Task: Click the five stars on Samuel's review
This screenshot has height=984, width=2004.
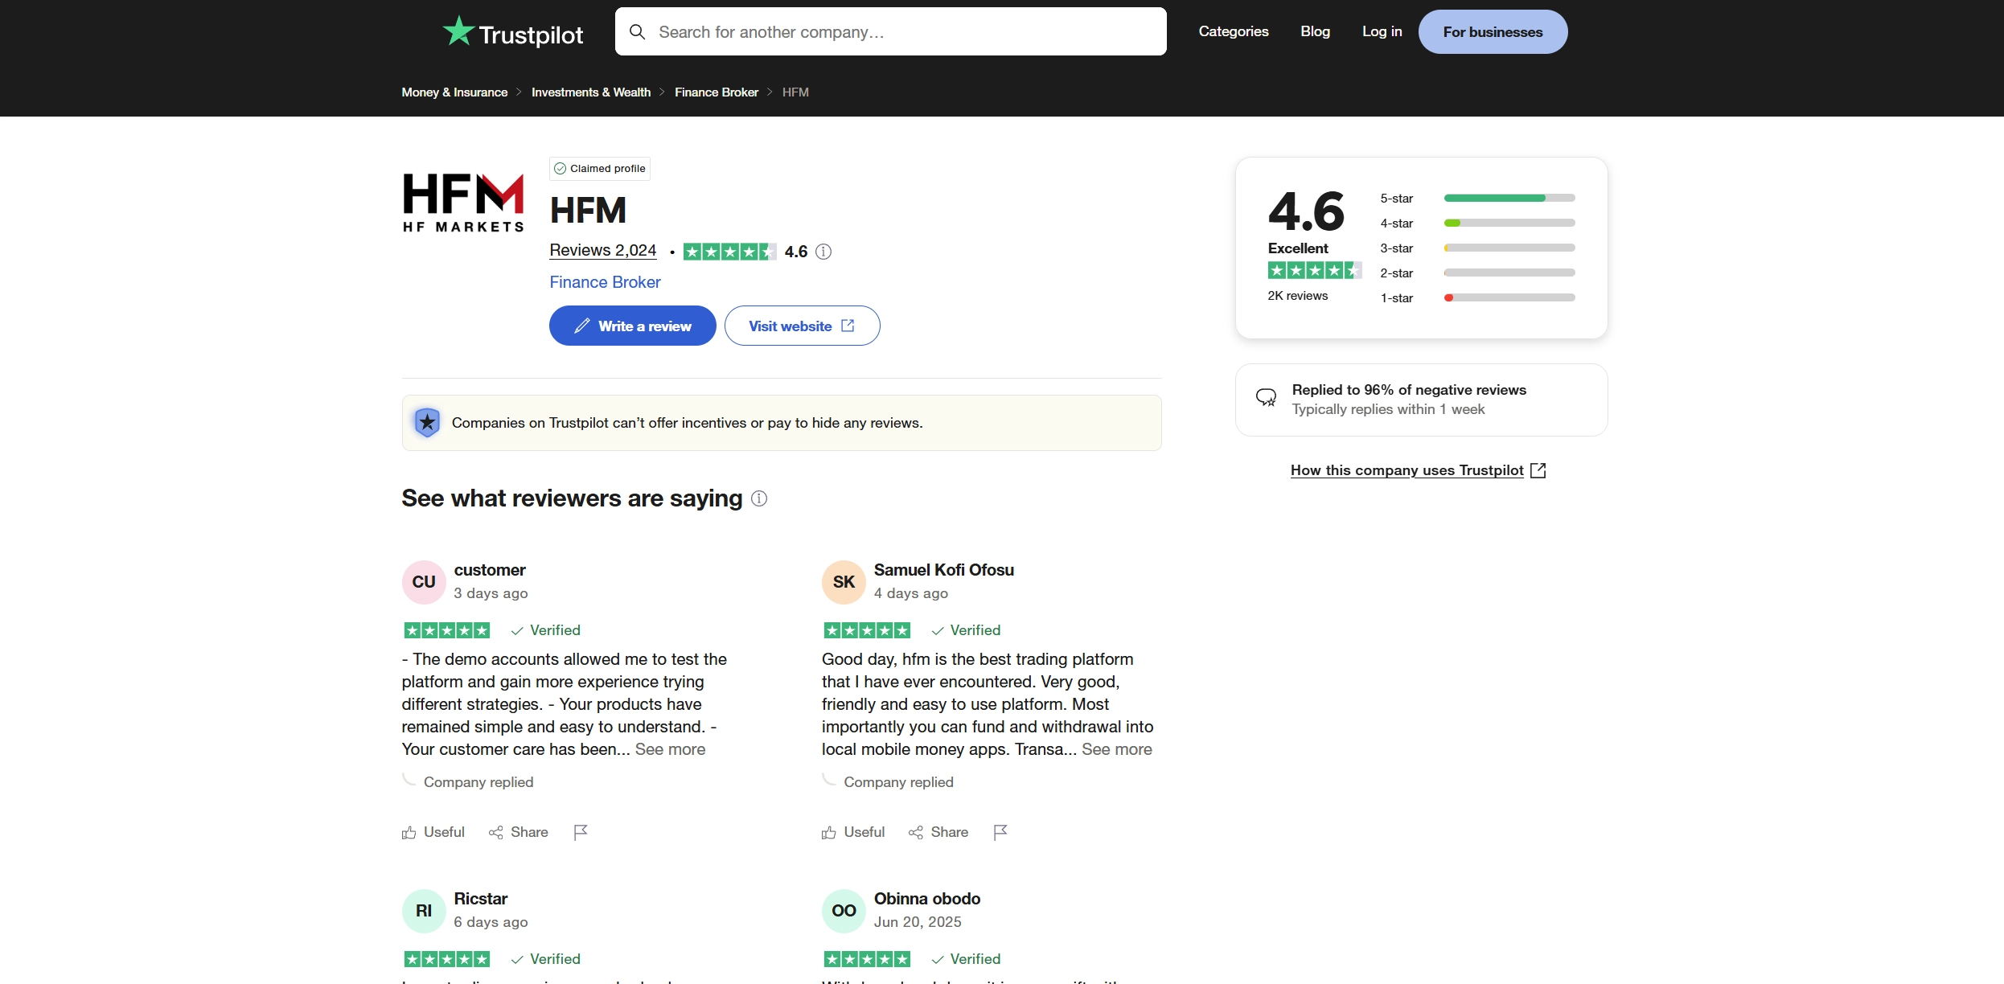Action: tap(867, 630)
